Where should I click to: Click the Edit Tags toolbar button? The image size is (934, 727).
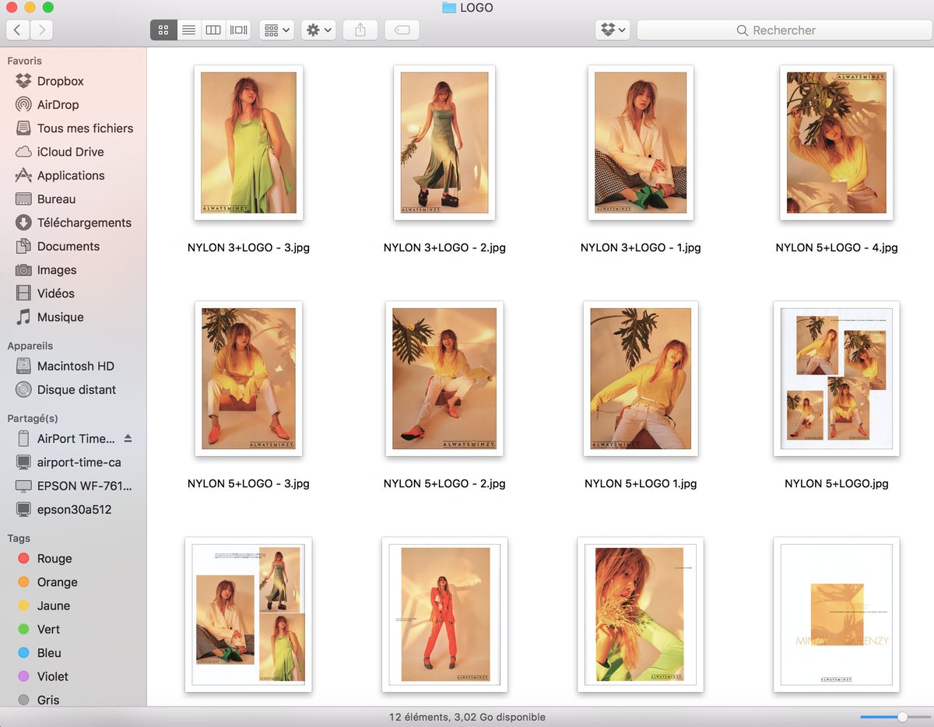pos(402,30)
